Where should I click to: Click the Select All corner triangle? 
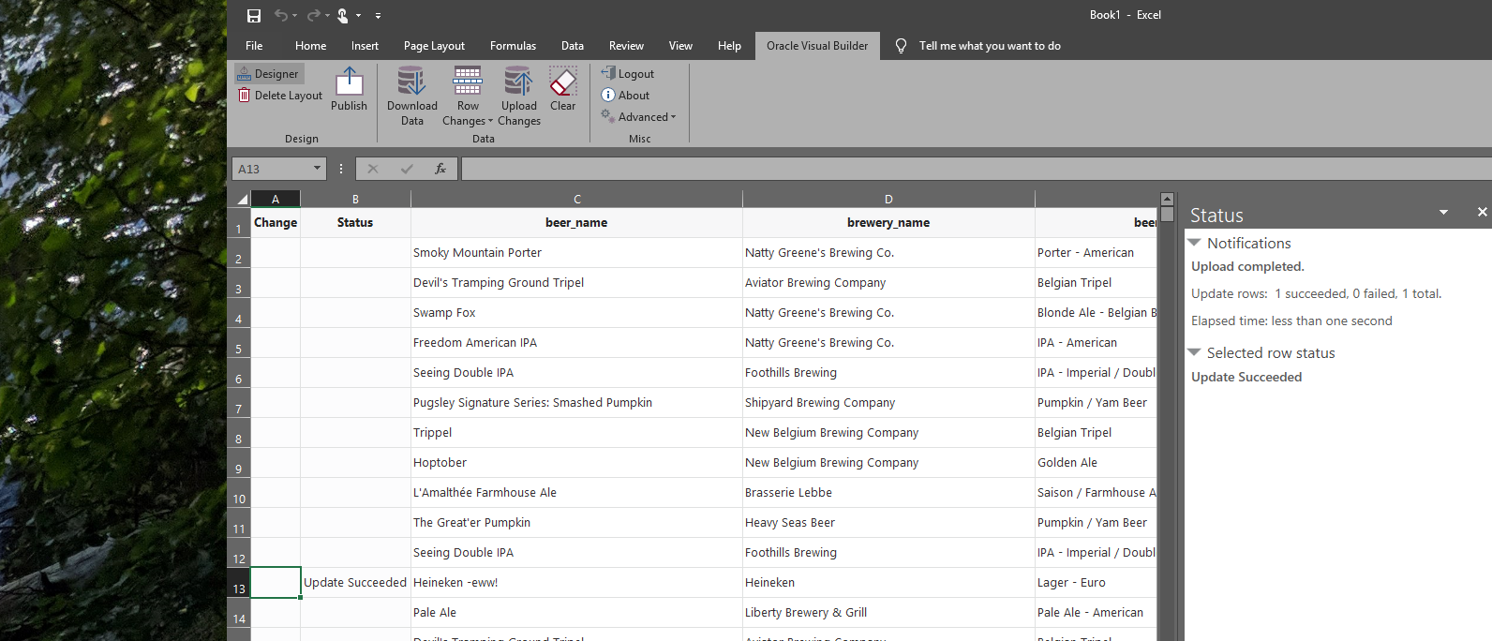[x=240, y=199]
